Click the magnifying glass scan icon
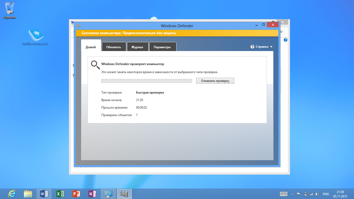 click(x=95, y=65)
